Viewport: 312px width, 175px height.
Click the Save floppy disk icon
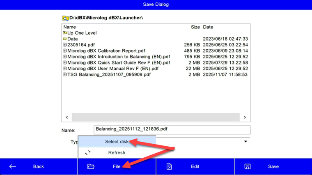[x=247, y=166]
